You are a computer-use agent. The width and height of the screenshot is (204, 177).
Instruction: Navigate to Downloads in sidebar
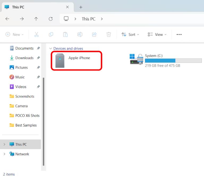pos(24,58)
